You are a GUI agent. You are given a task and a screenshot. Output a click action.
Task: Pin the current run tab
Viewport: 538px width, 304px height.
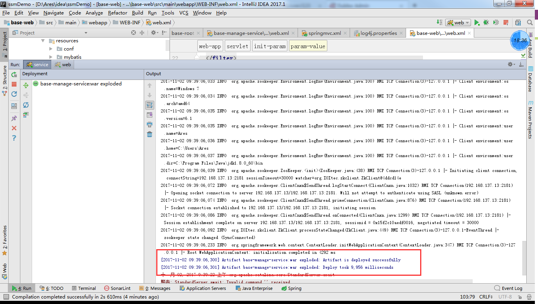14,118
